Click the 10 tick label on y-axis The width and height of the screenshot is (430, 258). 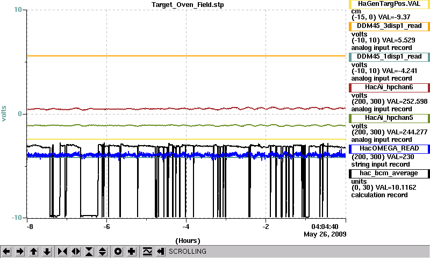[18, 10]
